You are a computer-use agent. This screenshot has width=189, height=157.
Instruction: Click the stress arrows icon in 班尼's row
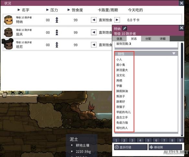[x=57, y=45]
